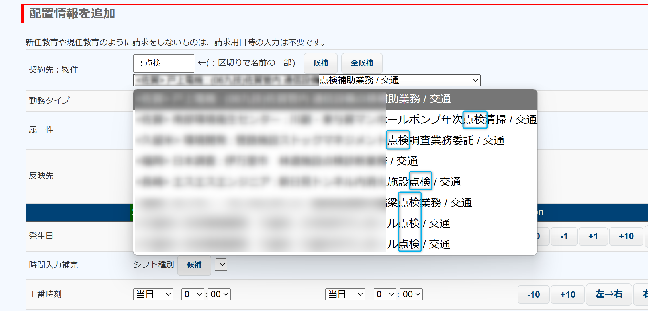Click the 全候補 button
This screenshot has width=648, height=311.
point(362,63)
